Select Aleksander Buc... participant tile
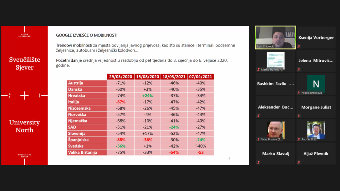Screen dimensions: 340x191 click(x=276, y=107)
